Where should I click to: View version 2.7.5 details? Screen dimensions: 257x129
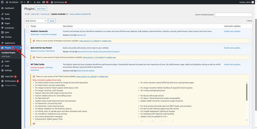coord(89,41)
